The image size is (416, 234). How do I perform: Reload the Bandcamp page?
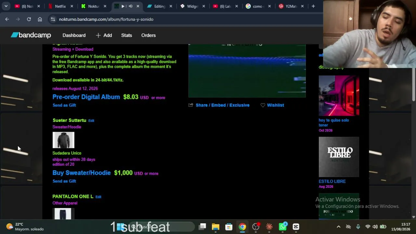click(29, 19)
